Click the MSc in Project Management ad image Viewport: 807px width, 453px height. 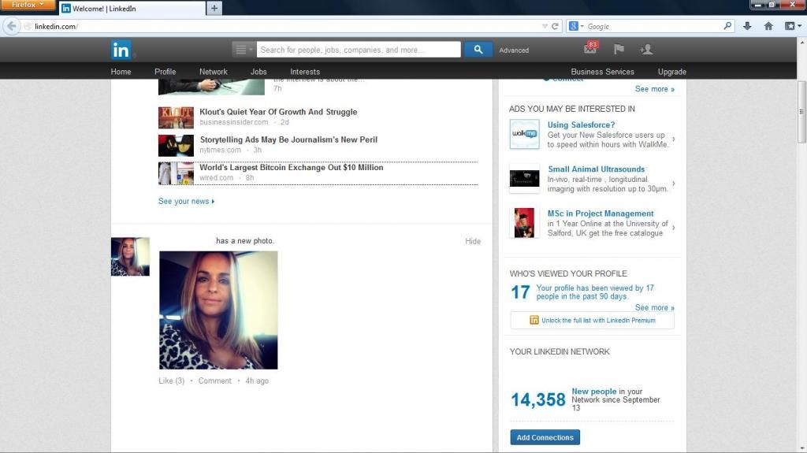(x=524, y=223)
